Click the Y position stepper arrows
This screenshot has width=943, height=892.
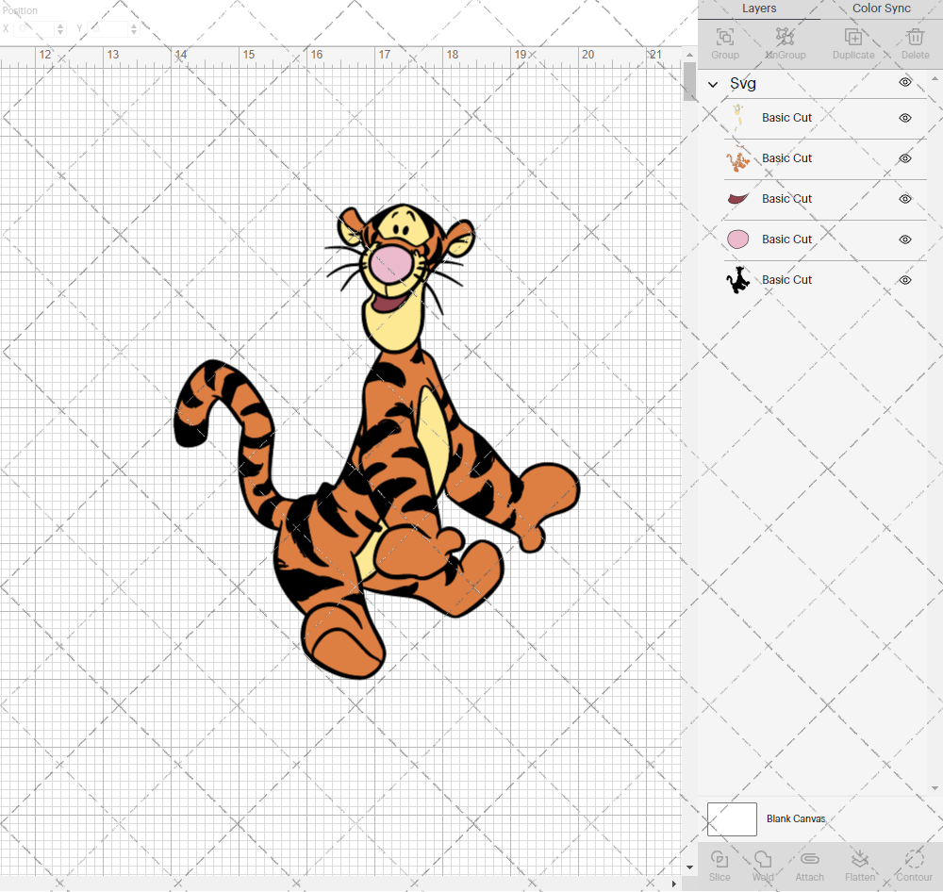coord(134,28)
